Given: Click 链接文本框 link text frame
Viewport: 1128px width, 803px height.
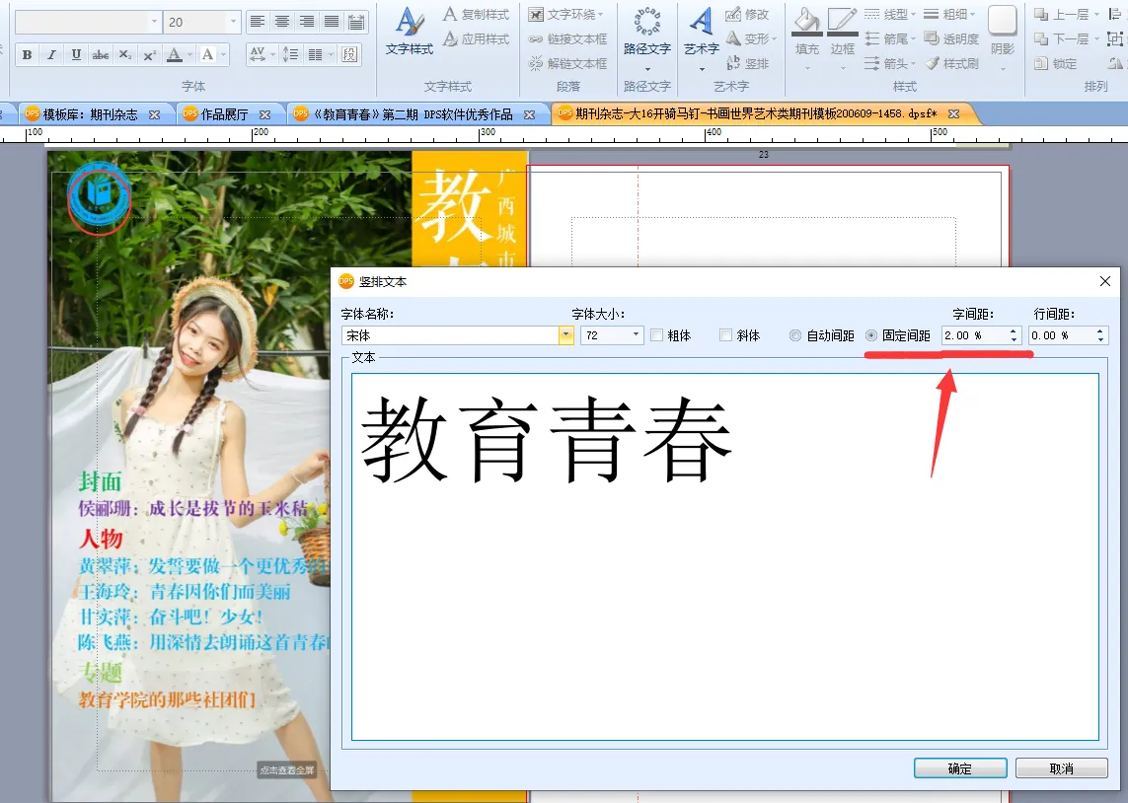Looking at the screenshot, I should tap(568, 38).
